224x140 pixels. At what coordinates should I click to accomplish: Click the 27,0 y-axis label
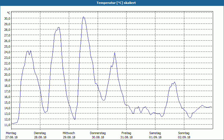7,35
